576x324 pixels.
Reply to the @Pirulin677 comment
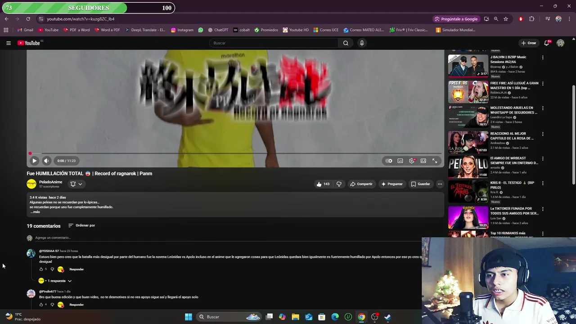[x=76, y=305]
